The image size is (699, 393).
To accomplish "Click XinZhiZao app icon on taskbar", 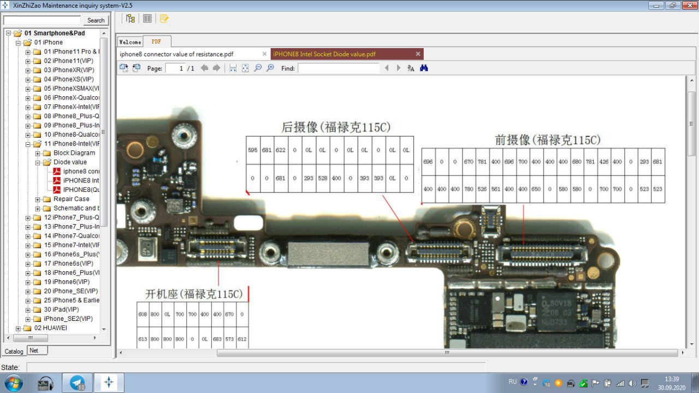I will coord(109,383).
